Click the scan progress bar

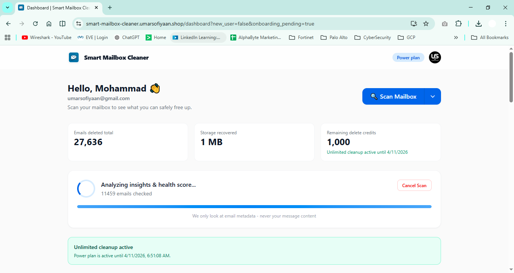(x=254, y=207)
